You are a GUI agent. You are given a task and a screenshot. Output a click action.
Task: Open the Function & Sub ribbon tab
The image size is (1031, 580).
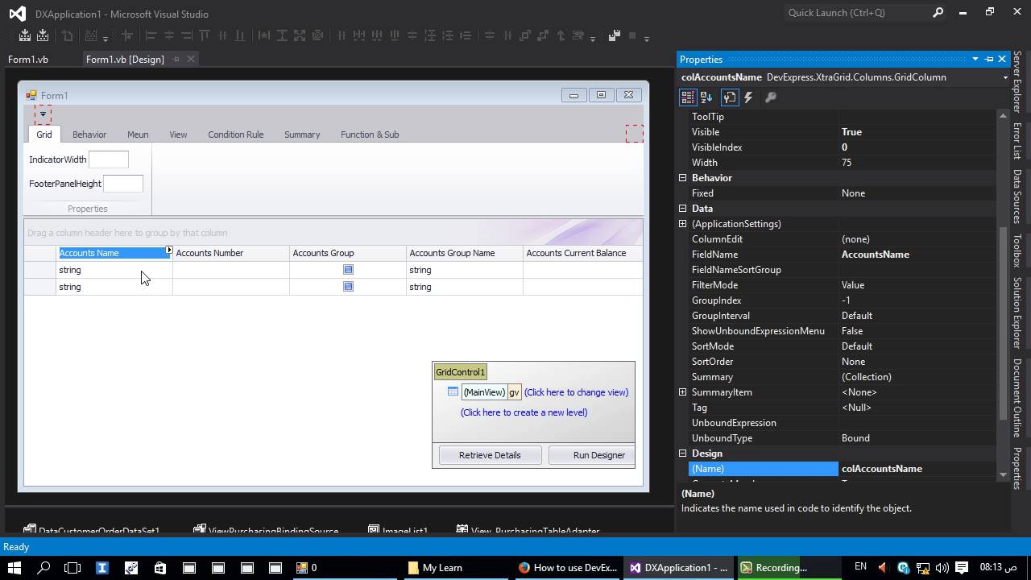coord(370,135)
